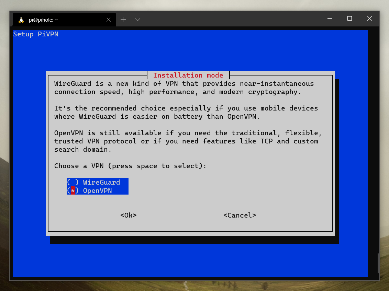Select the WireGuard radio button
Image resolution: width=389 pixels, height=291 pixels.
pyautogui.click(x=73, y=182)
